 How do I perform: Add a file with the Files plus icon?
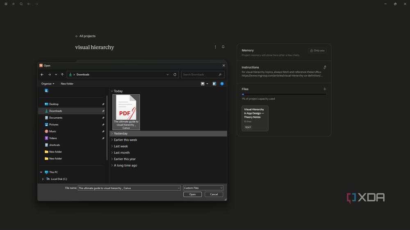(x=325, y=89)
